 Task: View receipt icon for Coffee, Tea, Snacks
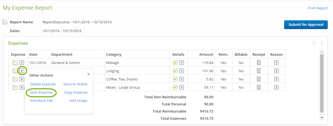click(258, 79)
